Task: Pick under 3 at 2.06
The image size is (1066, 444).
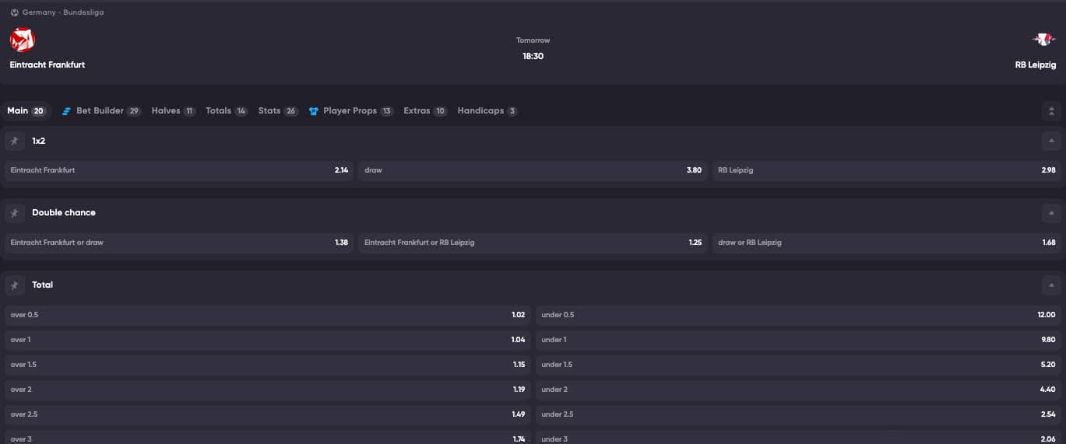Action: (798, 438)
